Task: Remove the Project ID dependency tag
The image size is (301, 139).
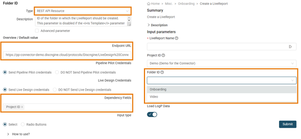Action: pos(22,107)
